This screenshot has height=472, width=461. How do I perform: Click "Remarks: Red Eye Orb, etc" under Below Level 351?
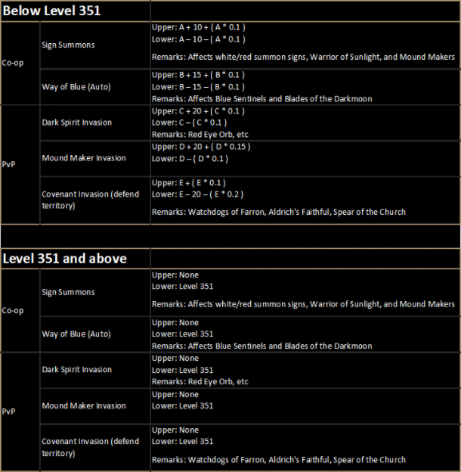click(200, 135)
